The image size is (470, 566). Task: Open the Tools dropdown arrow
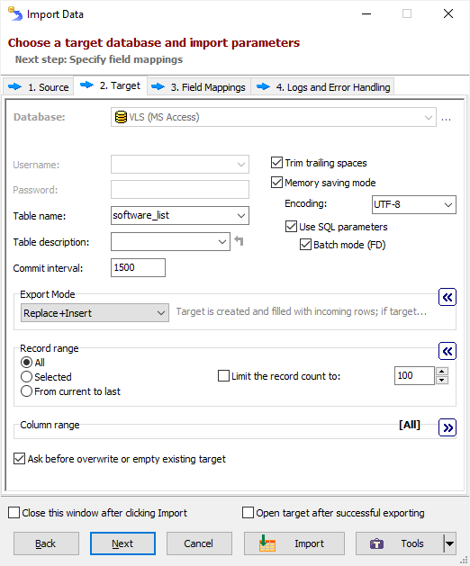[x=450, y=544]
